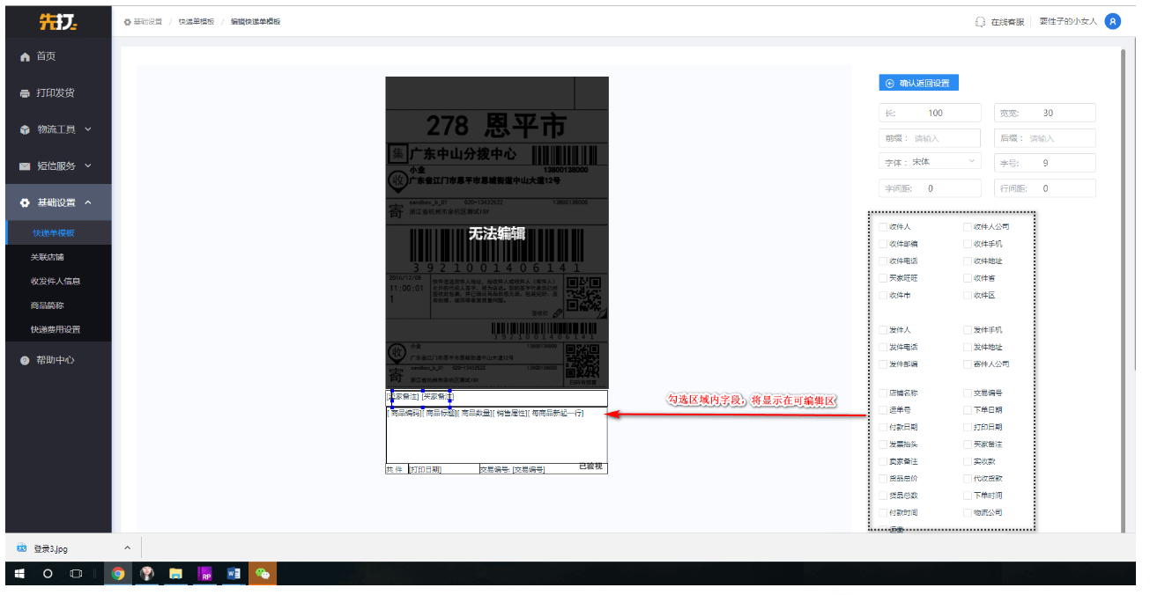Open Word from the taskbar

(x=234, y=573)
